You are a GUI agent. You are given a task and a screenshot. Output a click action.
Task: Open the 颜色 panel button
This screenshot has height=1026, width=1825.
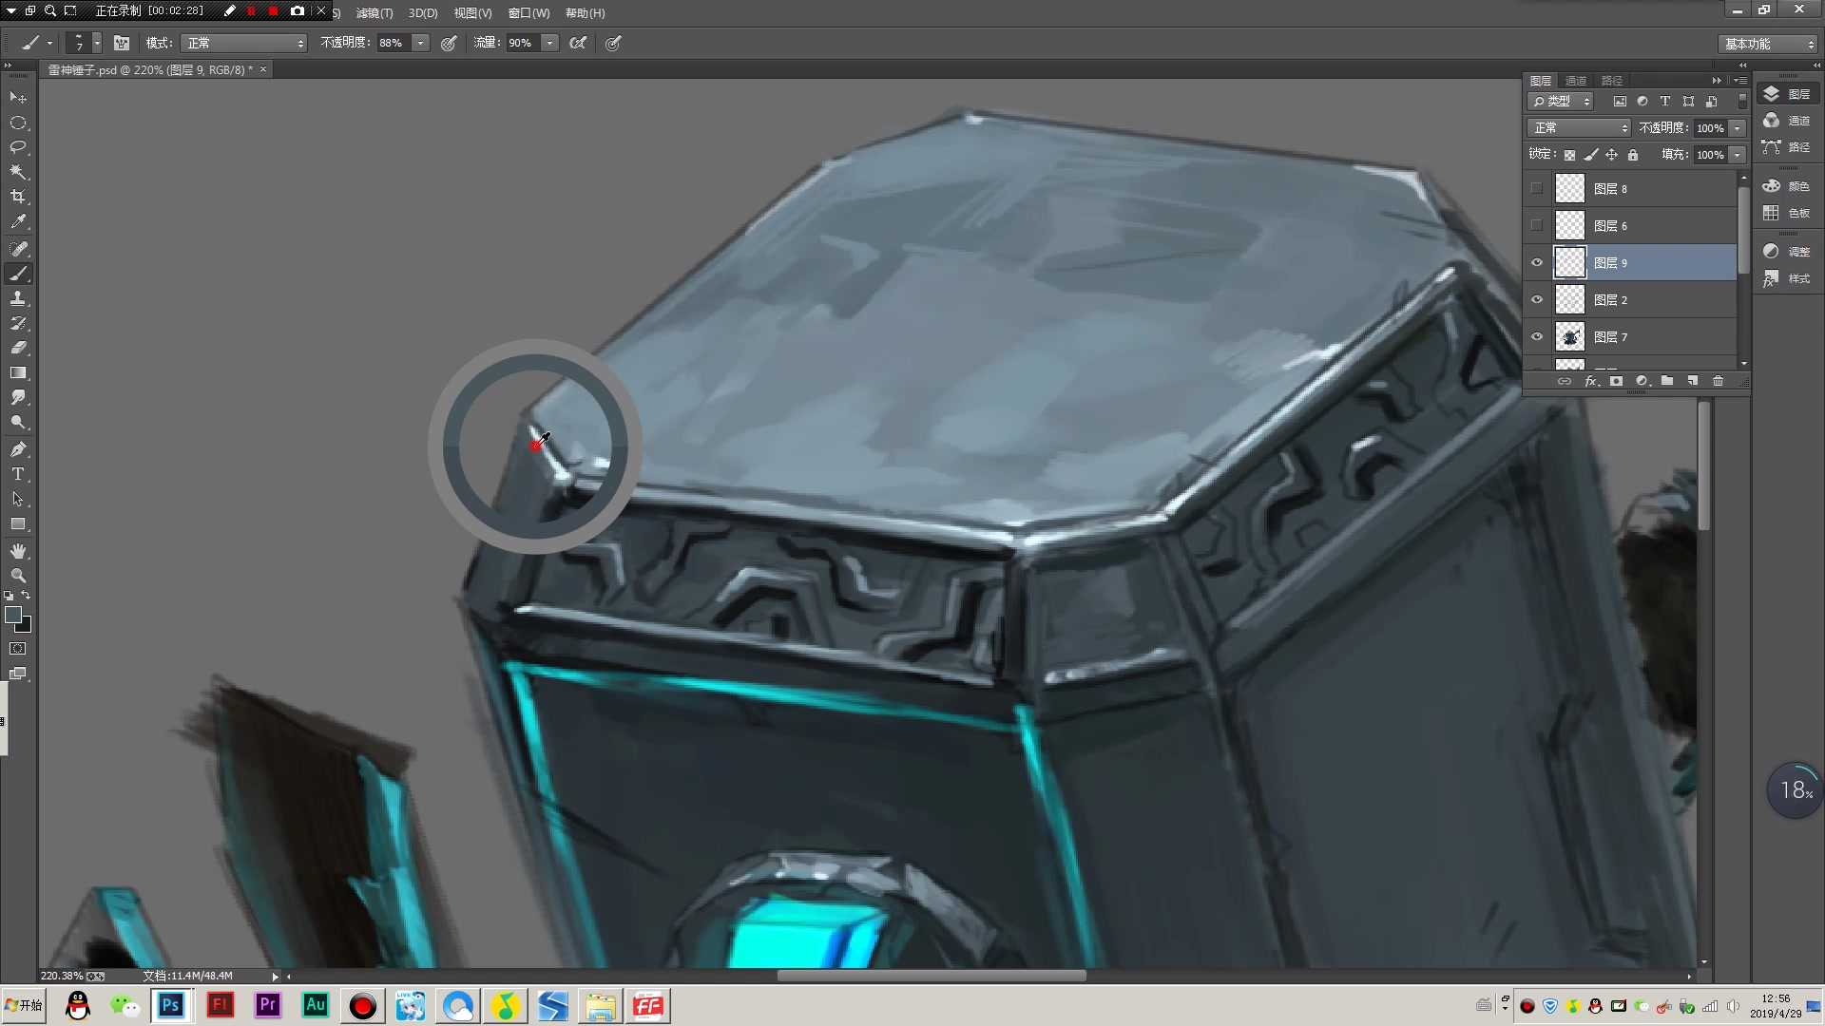[1786, 186]
